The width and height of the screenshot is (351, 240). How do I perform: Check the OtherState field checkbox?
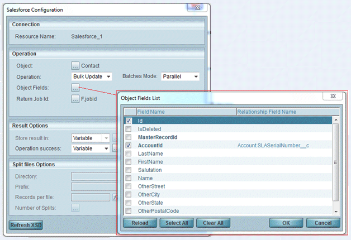[129, 203]
